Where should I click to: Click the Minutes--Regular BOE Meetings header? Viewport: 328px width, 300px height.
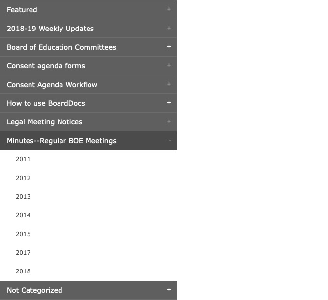click(x=88, y=141)
